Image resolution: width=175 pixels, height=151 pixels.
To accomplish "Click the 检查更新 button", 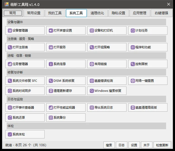I will tap(162, 145).
